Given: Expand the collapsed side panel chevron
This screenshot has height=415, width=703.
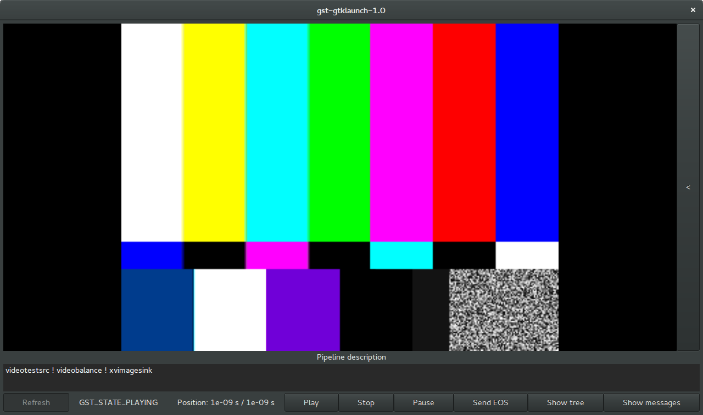Looking at the screenshot, I should [x=688, y=187].
